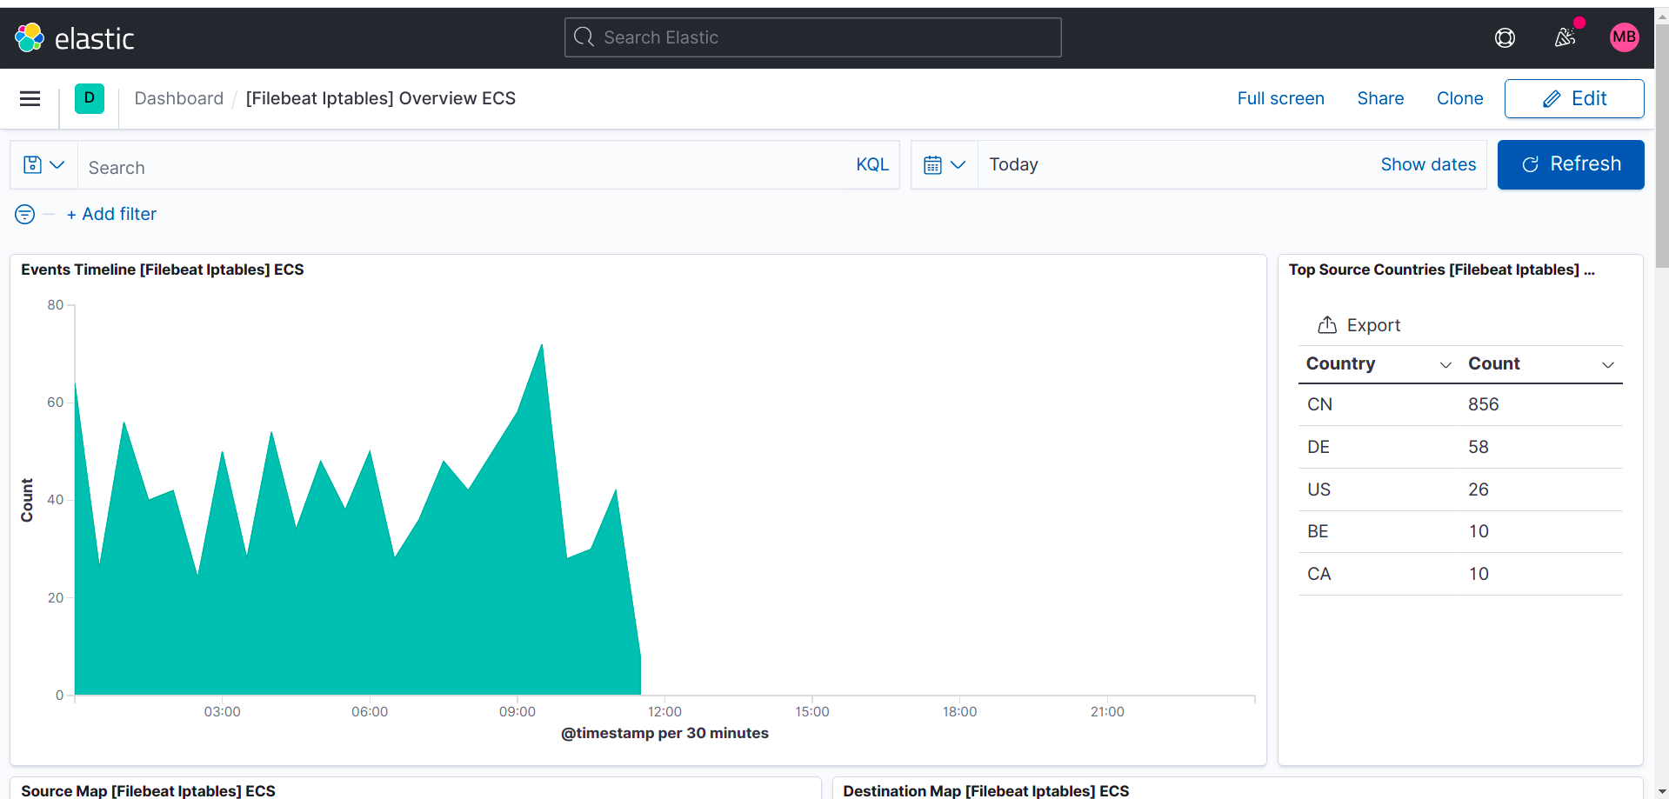Click the @timestamp per 30 minutes label
The width and height of the screenshot is (1669, 799).
coord(664,733)
